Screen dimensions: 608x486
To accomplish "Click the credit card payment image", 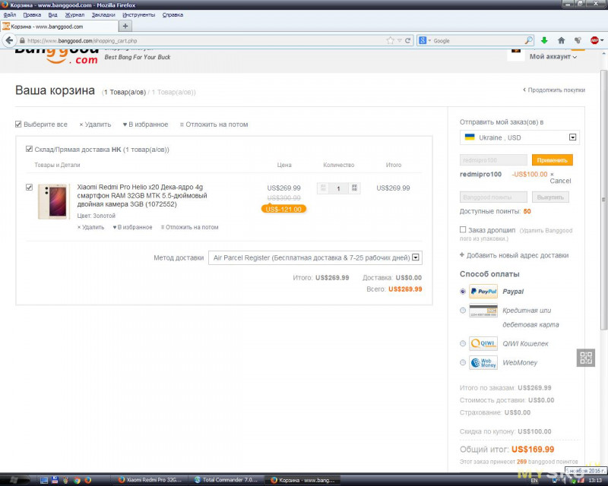I will click(x=483, y=311).
